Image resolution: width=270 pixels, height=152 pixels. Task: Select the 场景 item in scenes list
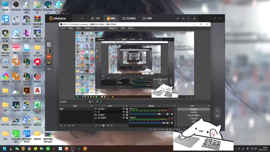[x=76, y=109]
